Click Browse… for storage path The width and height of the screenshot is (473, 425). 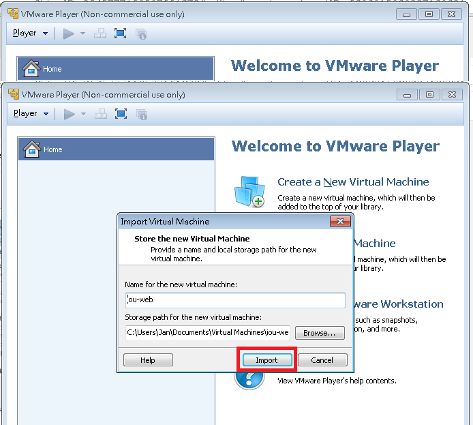320,333
